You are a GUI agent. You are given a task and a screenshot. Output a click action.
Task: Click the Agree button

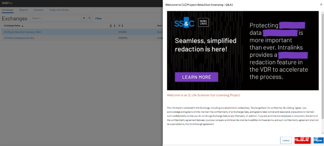tap(318, 140)
